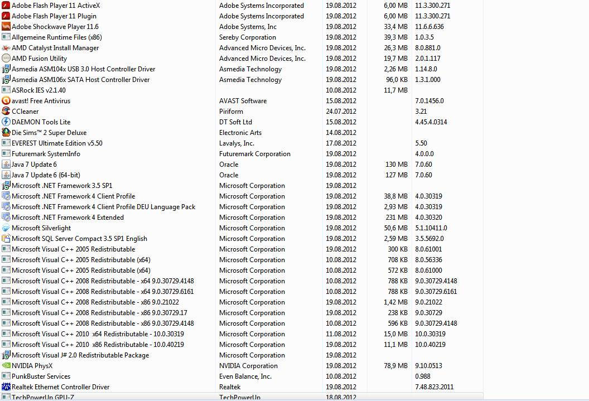The width and height of the screenshot is (589, 401).
Task: Select PunkBuster Services program name
Action: click(x=41, y=376)
